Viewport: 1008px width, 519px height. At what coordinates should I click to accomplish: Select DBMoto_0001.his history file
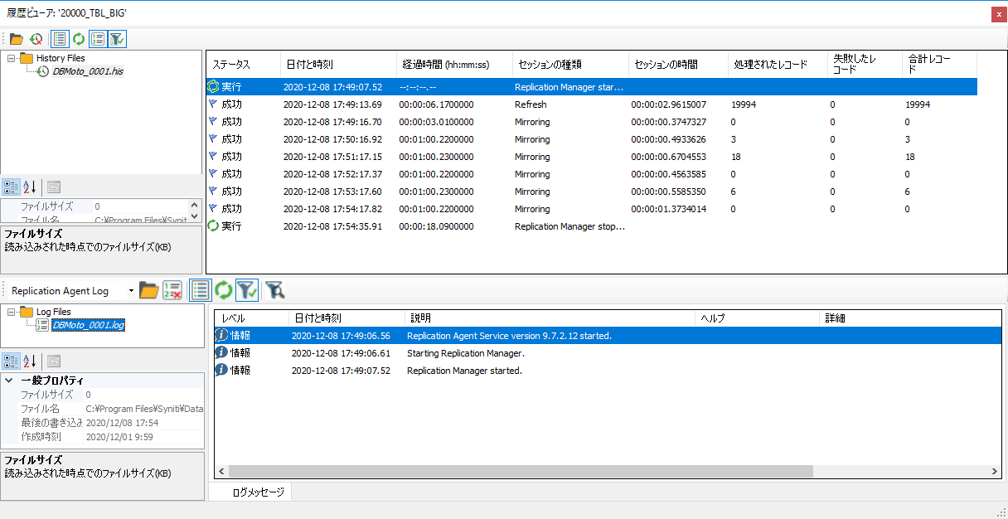[x=88, y=72]
